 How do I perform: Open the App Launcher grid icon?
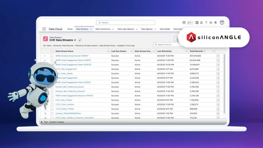click(x=44, y=29)
